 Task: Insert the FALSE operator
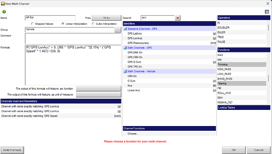242,42
